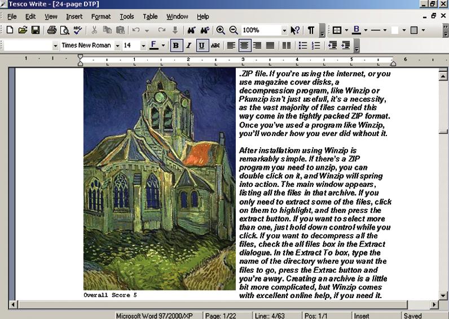The width and height of the screenshot is (449, 319).
Task: Click the grey down-arrow icon after Redo
Action: point(175,30)
